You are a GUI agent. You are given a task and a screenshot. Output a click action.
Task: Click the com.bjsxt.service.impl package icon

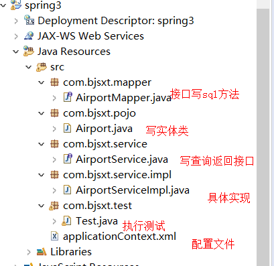(x=54, y=175)
